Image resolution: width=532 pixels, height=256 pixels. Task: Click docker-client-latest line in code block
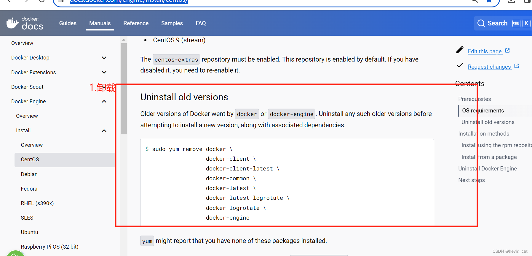pos(243,169)
